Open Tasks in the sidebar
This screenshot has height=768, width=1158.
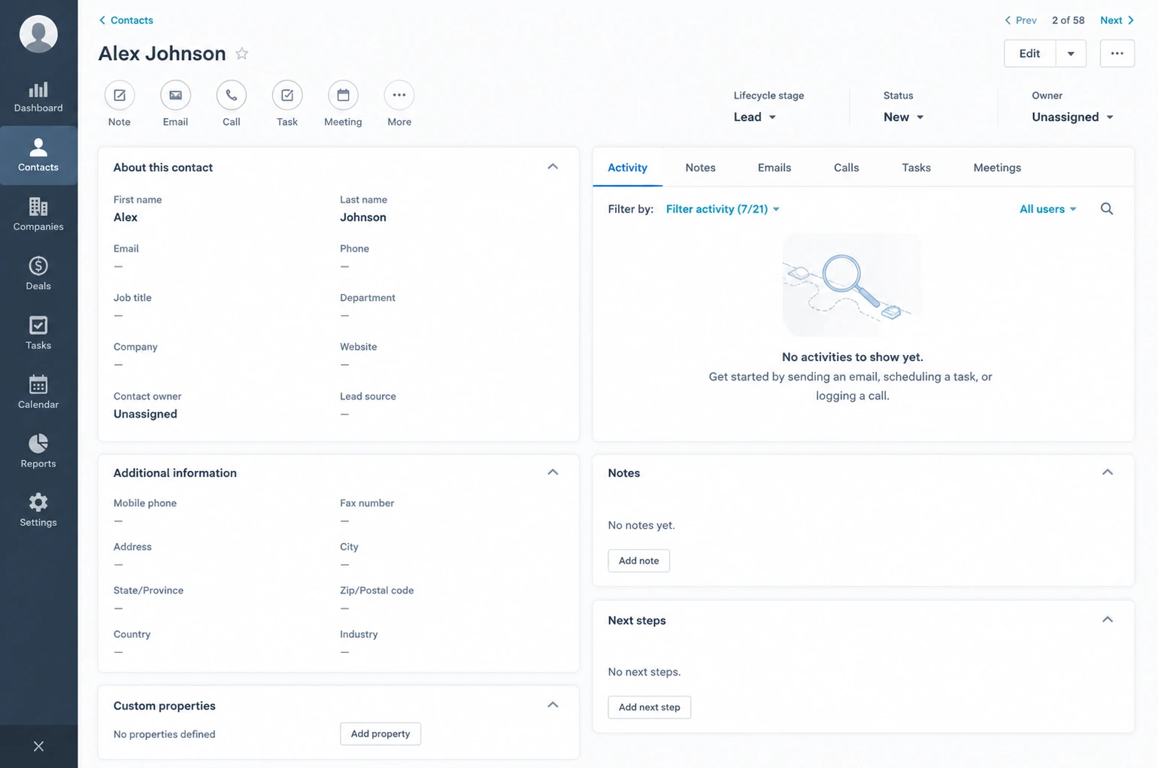[x=38, y=333]
